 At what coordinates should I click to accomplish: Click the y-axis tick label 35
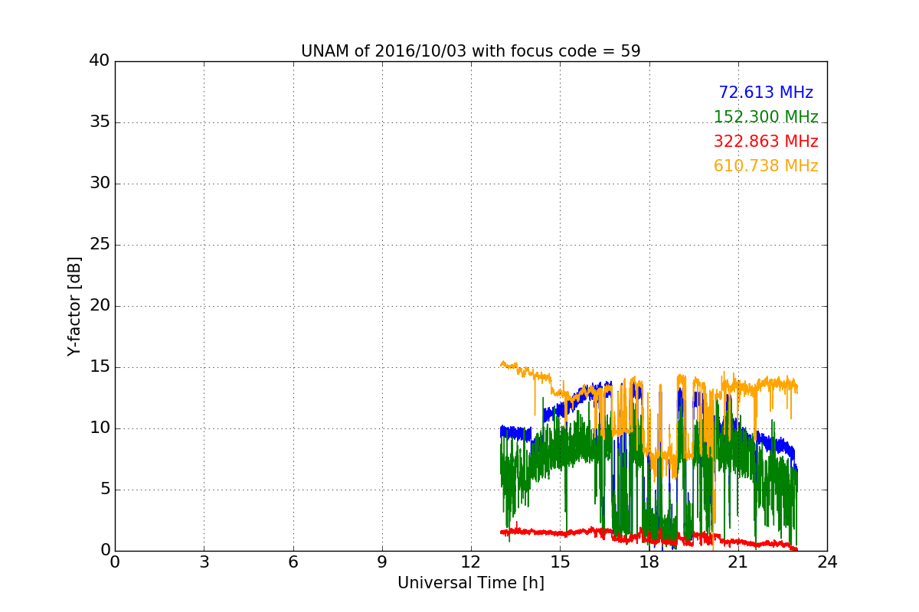(x=100, y=122)
